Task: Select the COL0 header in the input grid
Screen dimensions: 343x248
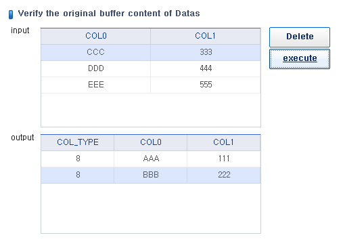Action: point(96,36)
